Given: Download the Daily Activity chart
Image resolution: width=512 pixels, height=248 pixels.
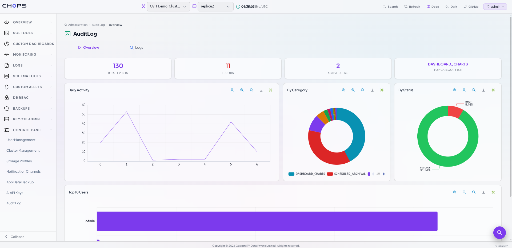Looking at the screenshot, I should click(261, 90).
